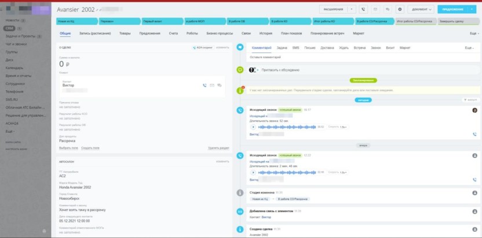The width and height of the screenshot is (482, 238).
Task: Switch to the Товары tab
Action: tap(125, 34)
